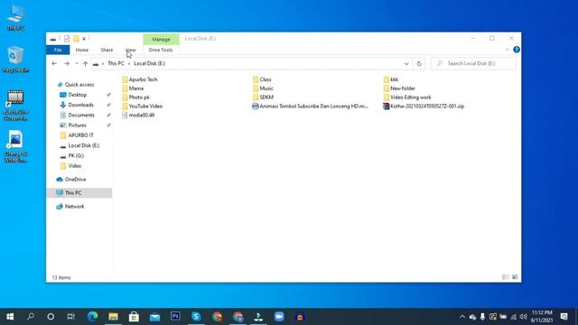This screenshot has height=325, width=578.
Task: Switch to Details view in status bar
Action: pos(506,277)
